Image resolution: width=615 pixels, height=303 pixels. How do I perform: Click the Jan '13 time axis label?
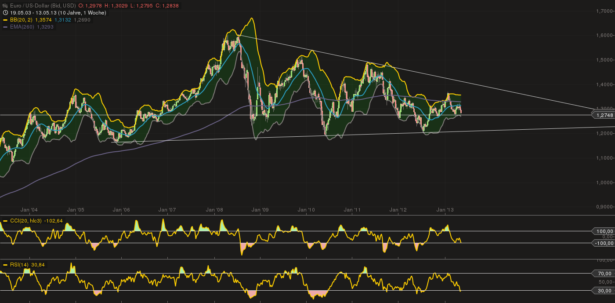pos(445,211)
